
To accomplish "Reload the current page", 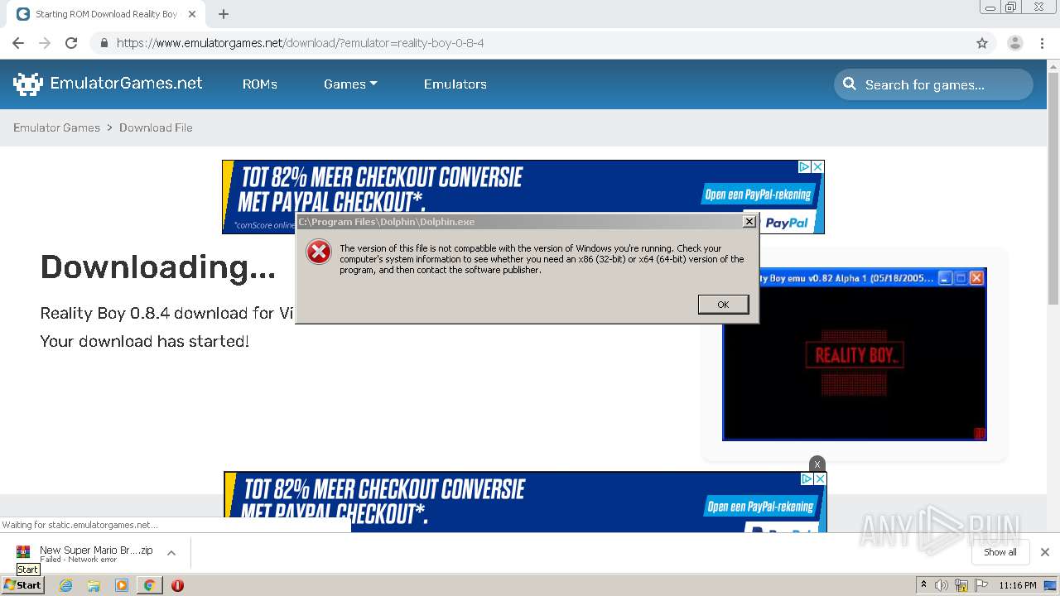I will click(x=71, y=43).
